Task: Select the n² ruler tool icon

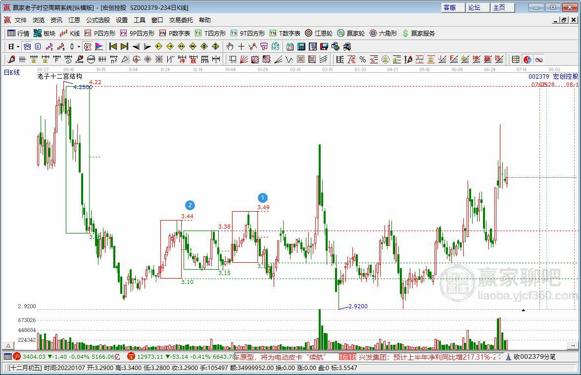Action: pos(114,59)
